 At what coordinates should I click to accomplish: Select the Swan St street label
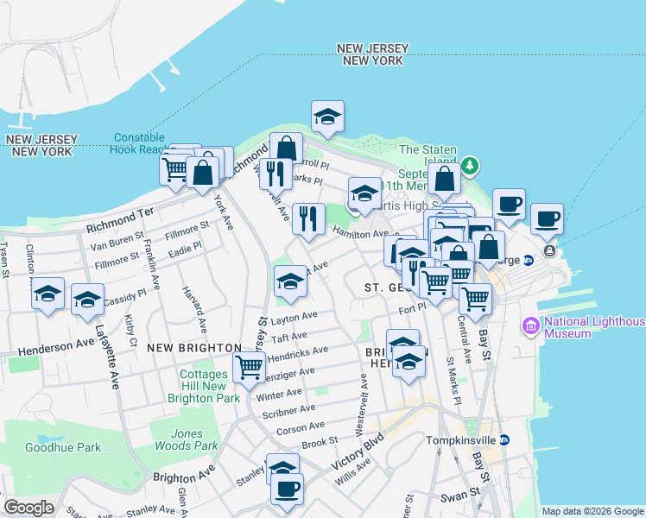tap(460, 495)
